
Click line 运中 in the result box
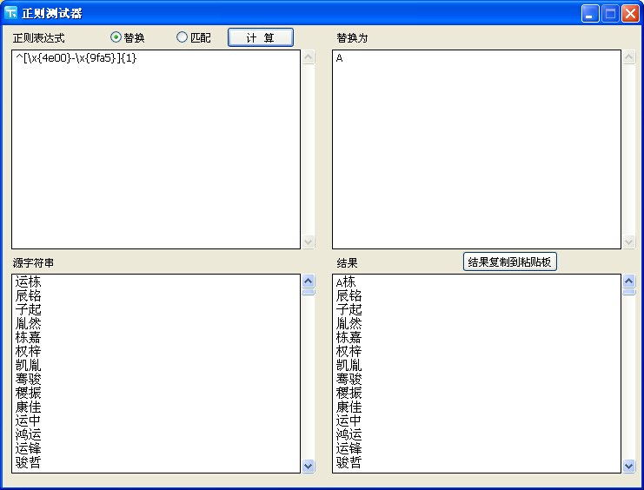[349, 421]
